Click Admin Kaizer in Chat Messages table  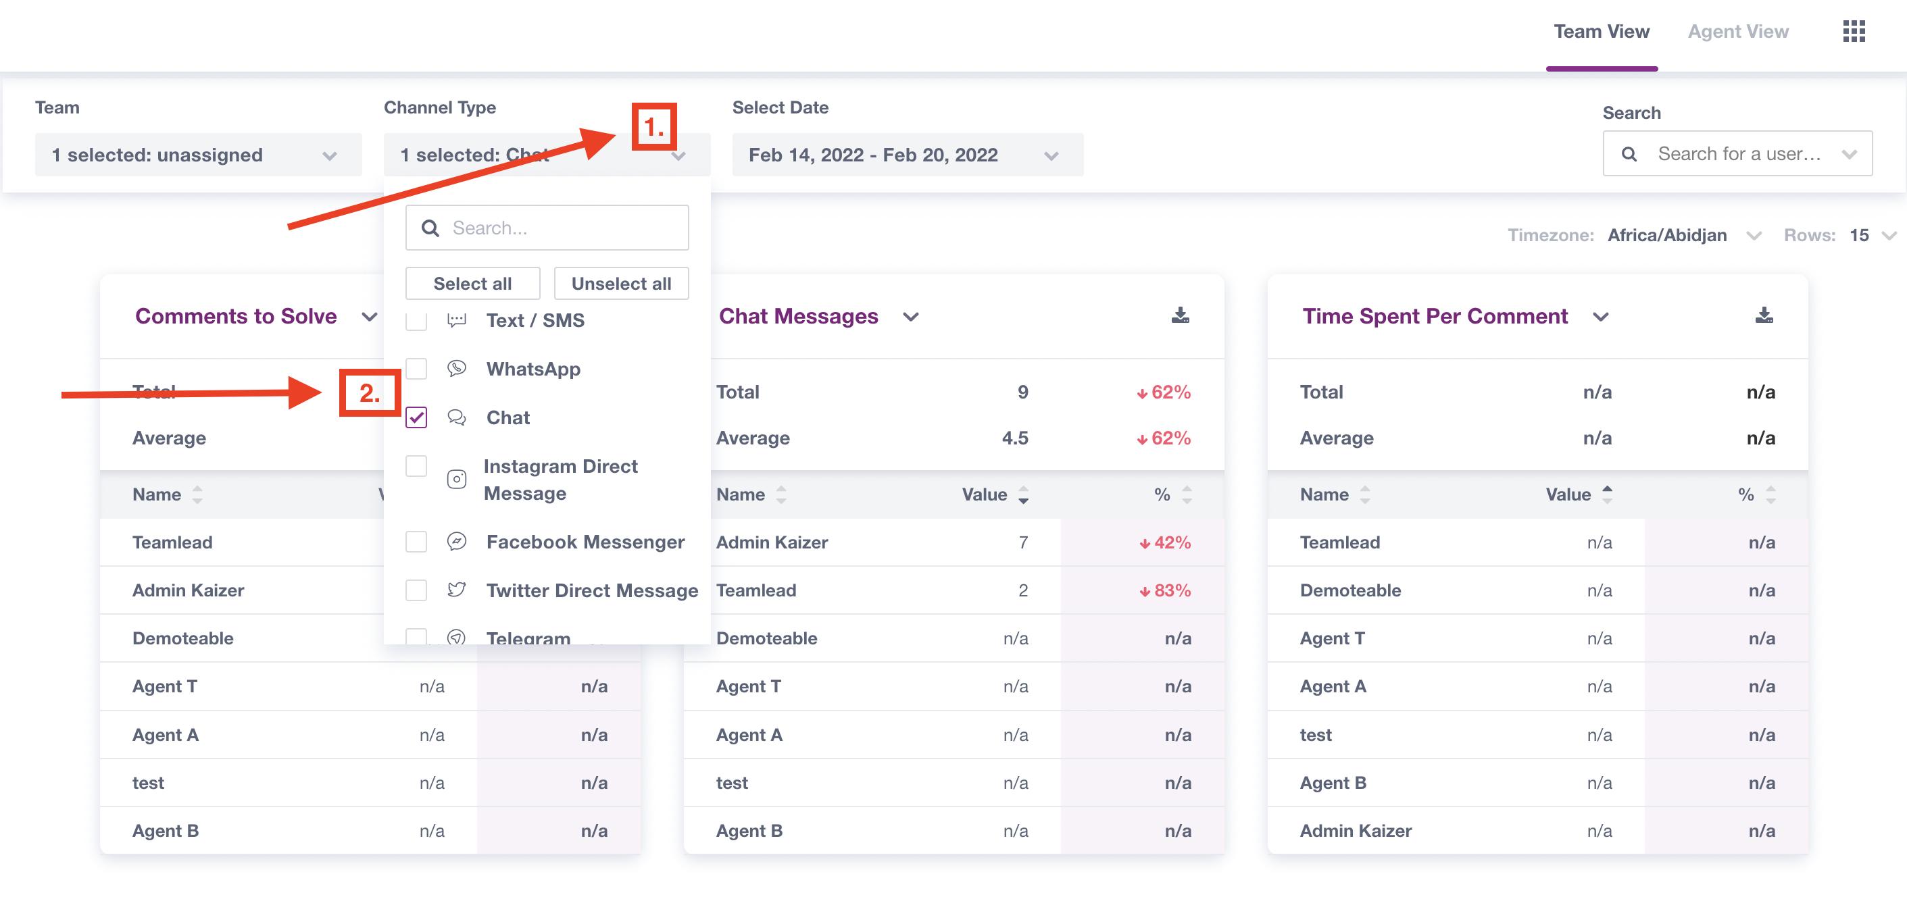pos(772,542)
